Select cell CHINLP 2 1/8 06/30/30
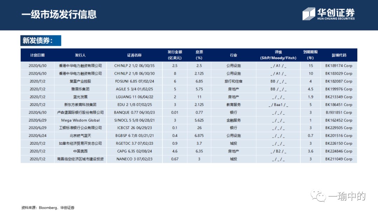 pyautogui.click(x=134, y=74)
